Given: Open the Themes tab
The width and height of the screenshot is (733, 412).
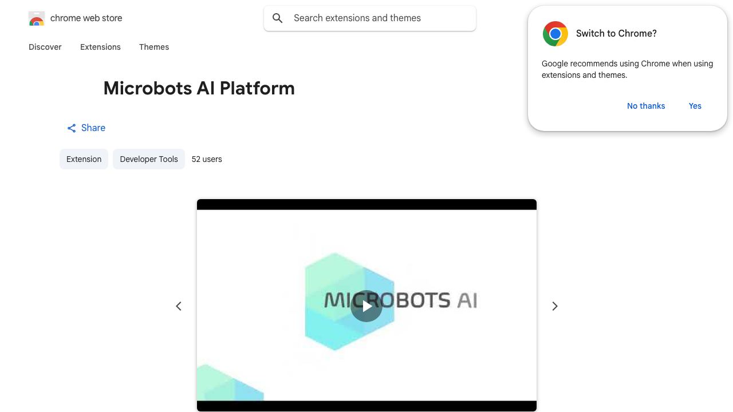Looking at the screenshot, I should 154,47.
